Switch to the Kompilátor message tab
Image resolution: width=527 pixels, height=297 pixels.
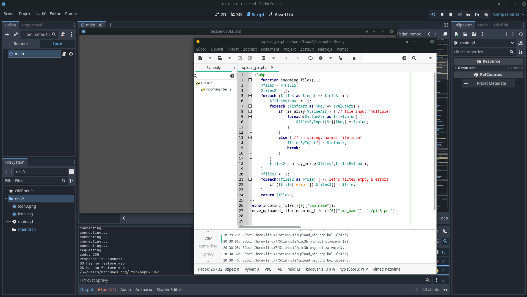tap(208, 246)
